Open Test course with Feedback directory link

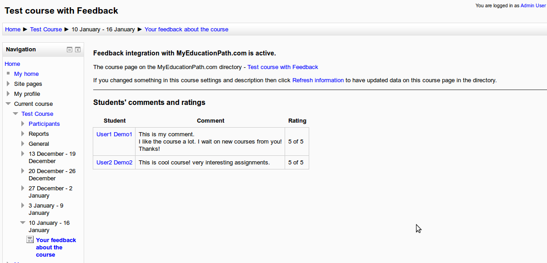tap(282, 67)
